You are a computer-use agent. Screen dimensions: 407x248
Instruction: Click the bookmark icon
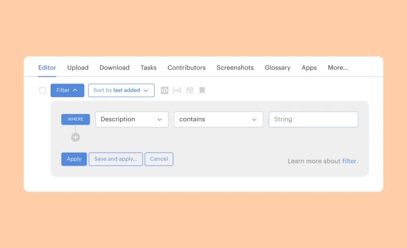pos(202,90)
